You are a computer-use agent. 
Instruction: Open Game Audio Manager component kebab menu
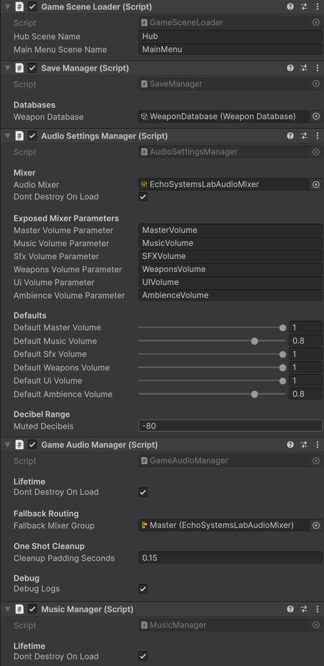[317, 445]
